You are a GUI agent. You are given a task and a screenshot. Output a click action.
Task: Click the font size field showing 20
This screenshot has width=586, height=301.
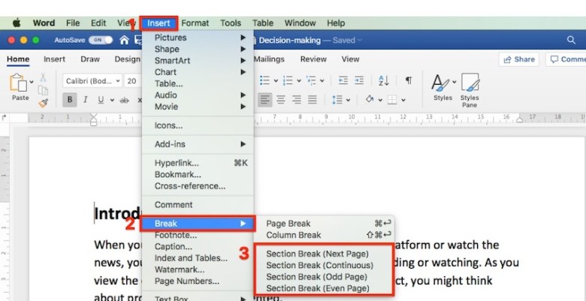coord(133,81)
